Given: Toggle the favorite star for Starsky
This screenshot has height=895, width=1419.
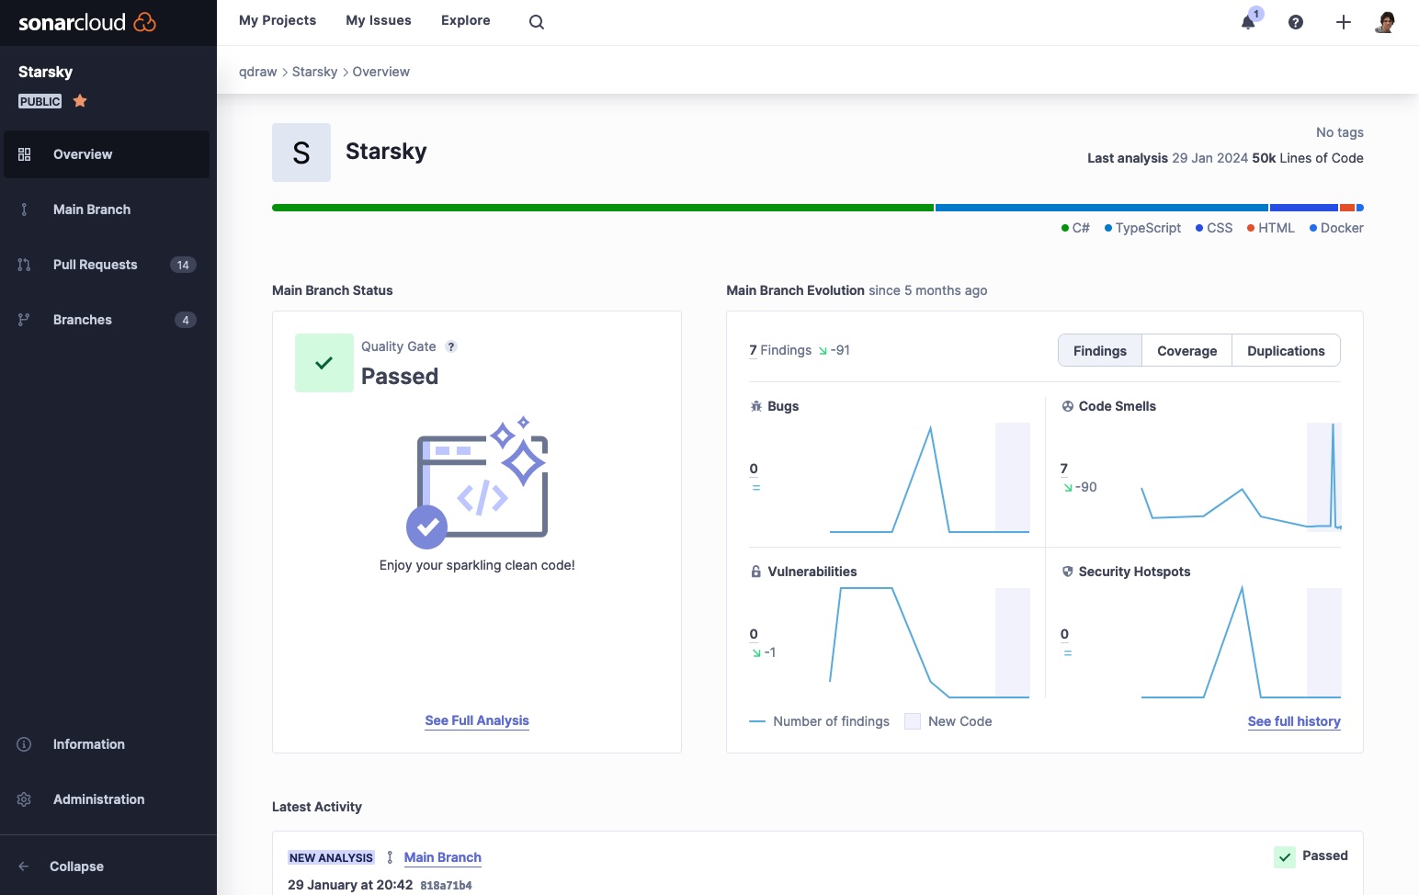Looking at the screenshot, I should pyautogui.click(x=80, y=100).
